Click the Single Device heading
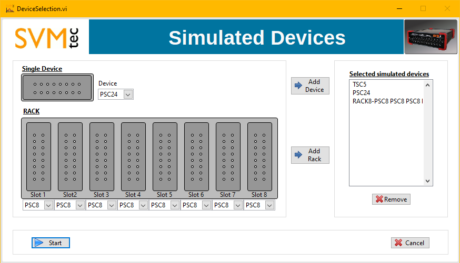 click(42, 69)
